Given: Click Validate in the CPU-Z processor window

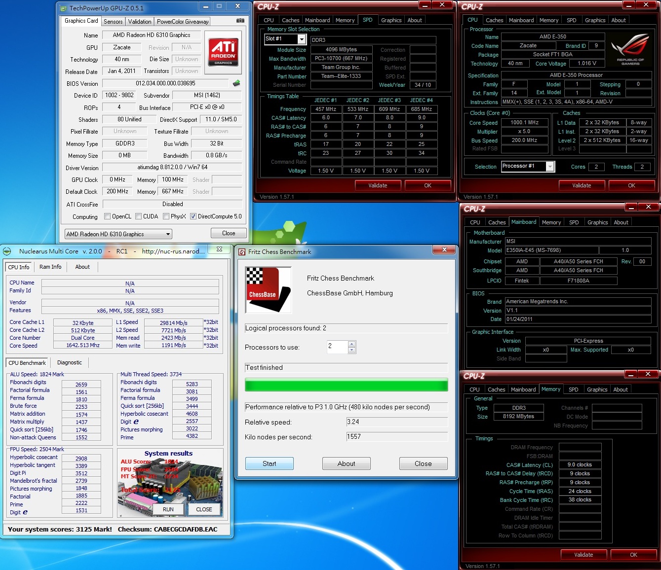Looking at the screenshot, I should [582, 185].
